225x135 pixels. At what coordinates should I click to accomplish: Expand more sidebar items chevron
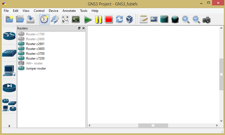click(9, 126)
